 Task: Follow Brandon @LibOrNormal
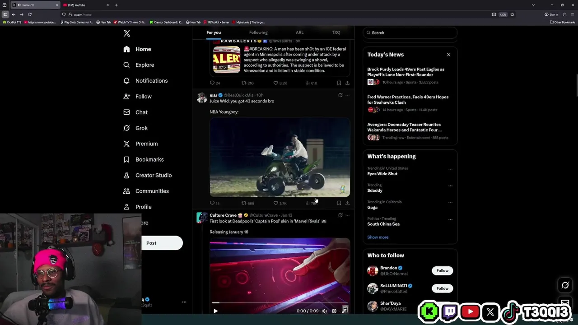point(442,271)
